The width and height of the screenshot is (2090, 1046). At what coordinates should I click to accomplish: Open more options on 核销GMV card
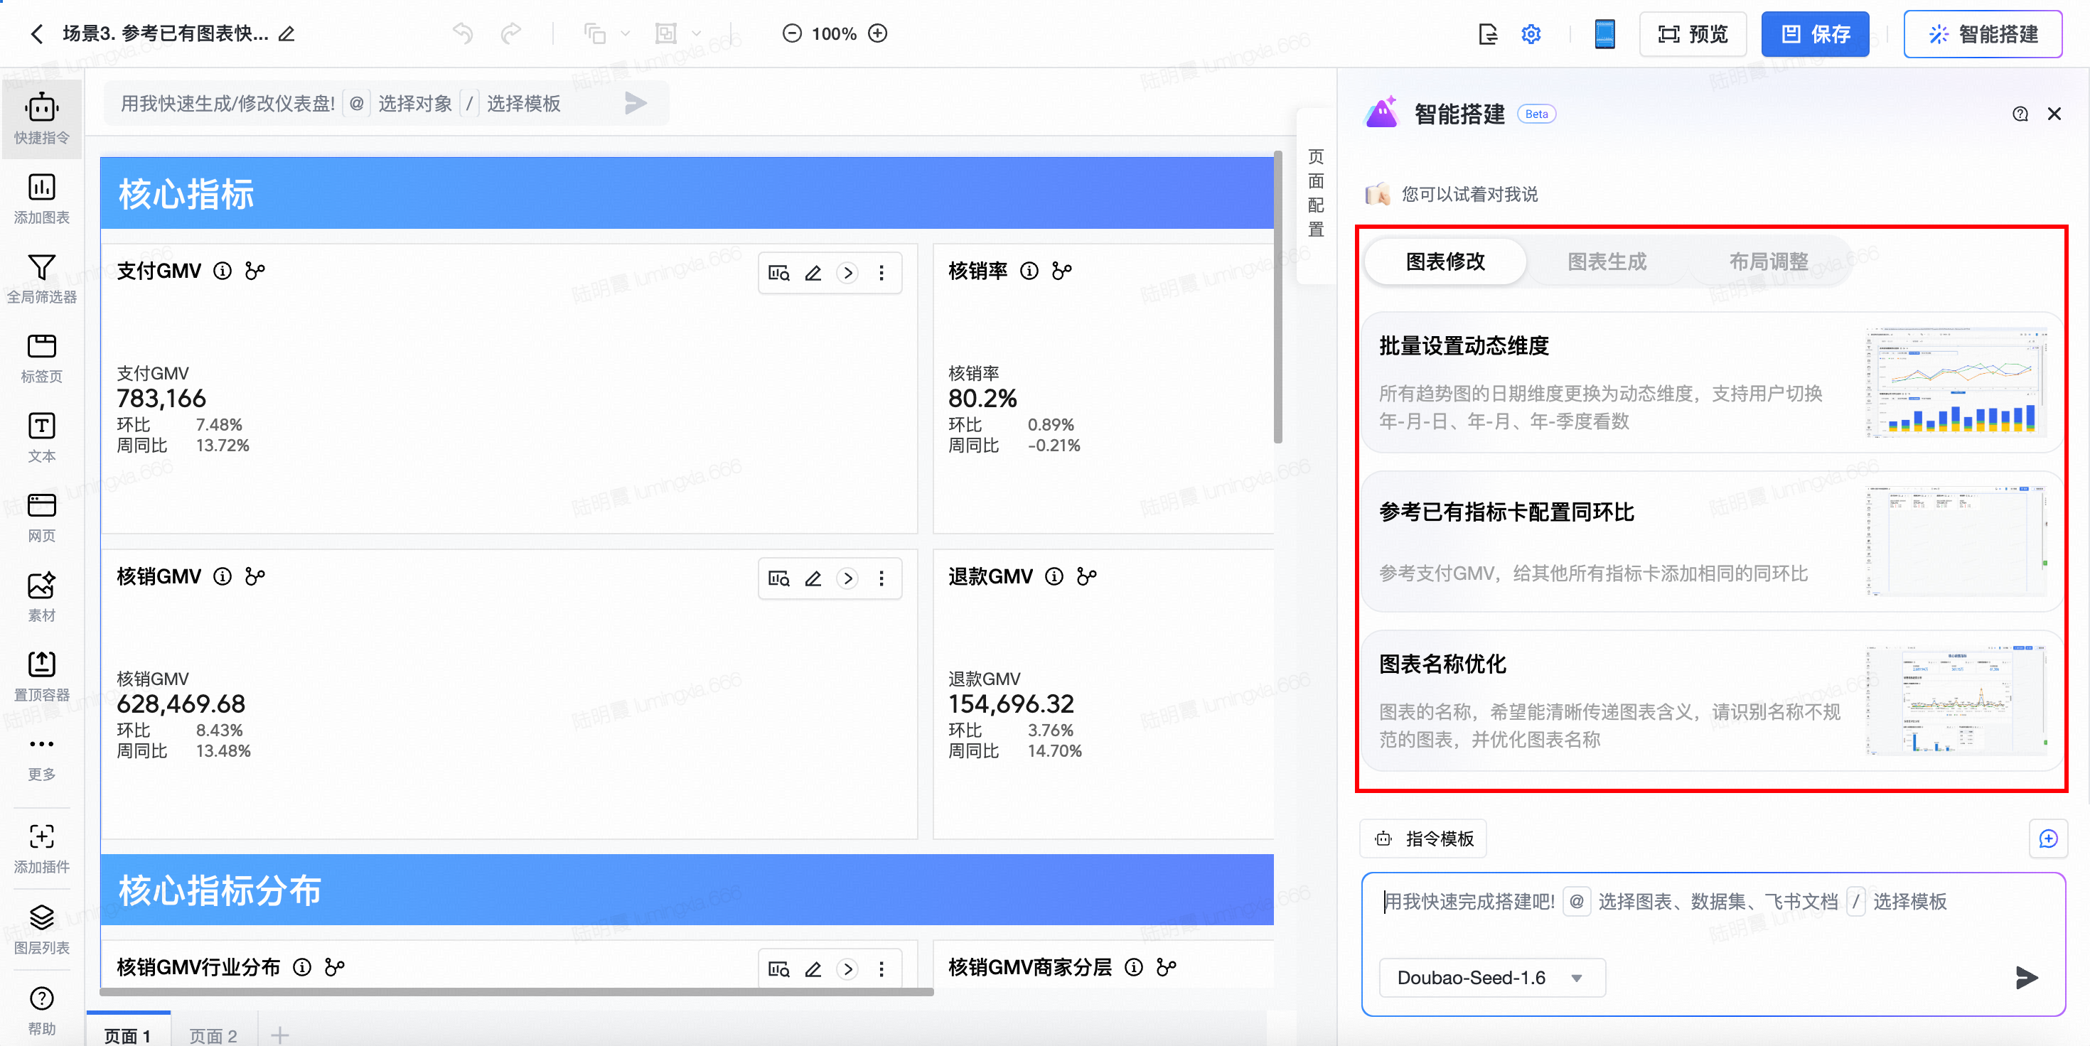pyautogui.click(x=881, y=579)
